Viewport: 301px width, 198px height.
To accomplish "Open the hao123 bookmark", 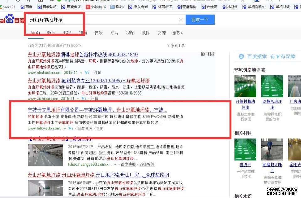I will (8, 7).
